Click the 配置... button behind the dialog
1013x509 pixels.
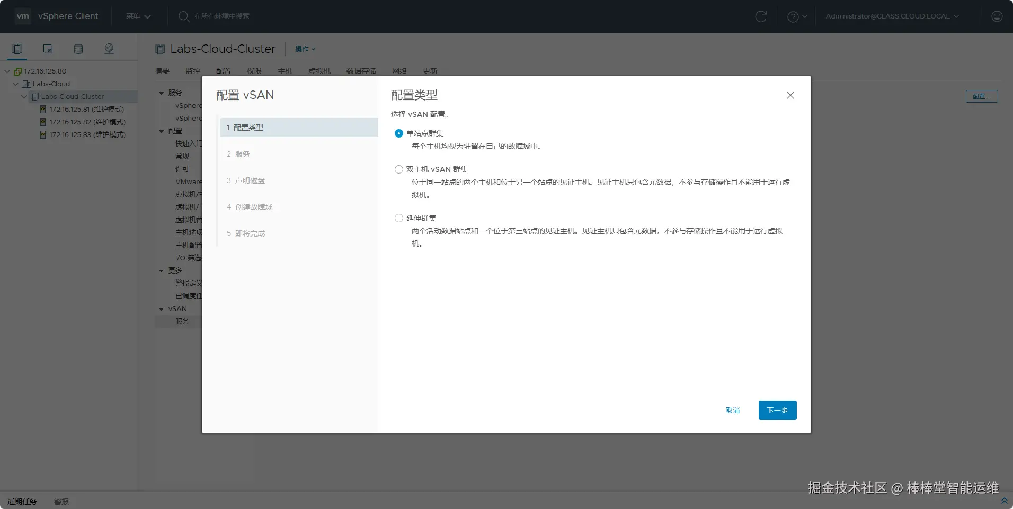coord(982,96)
